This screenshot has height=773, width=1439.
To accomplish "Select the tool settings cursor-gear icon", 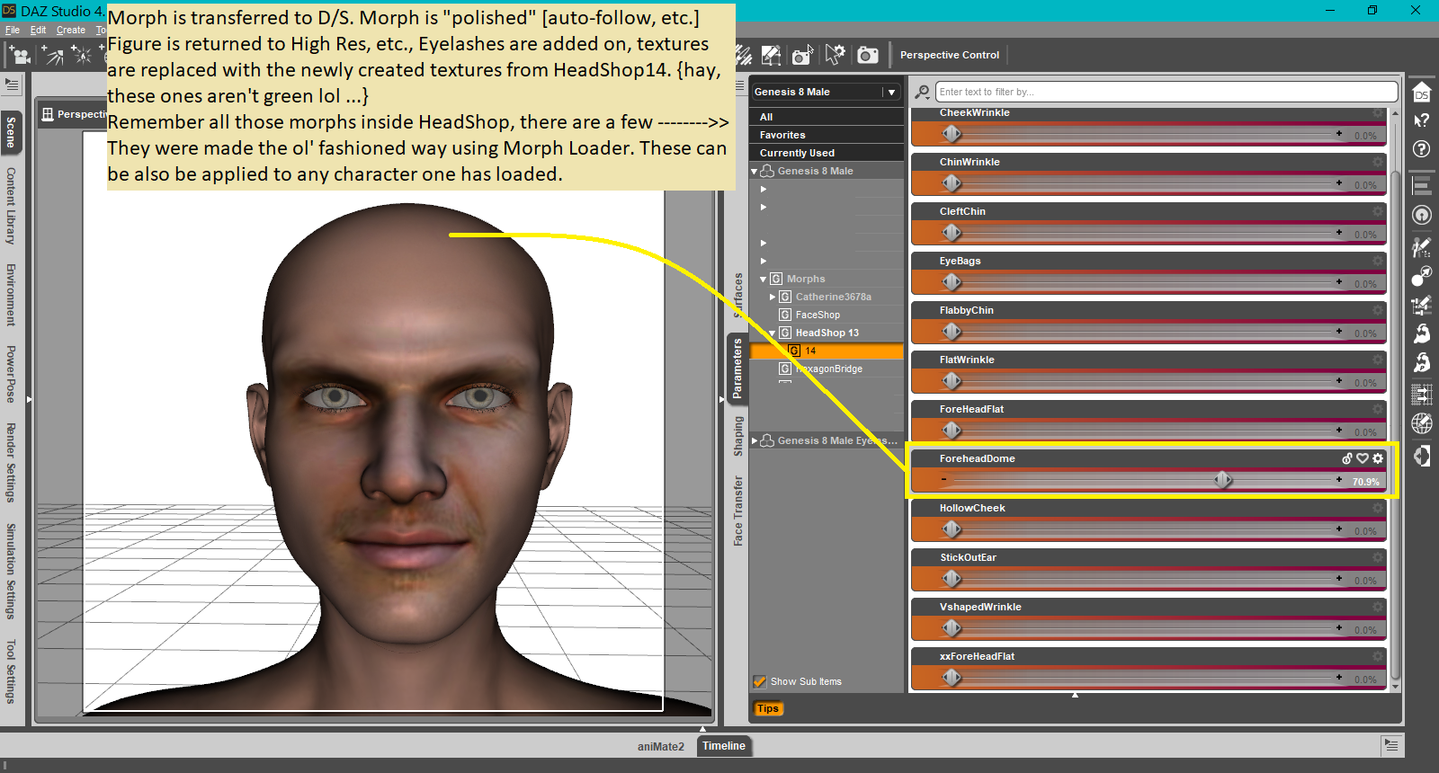I will click(836, 56).
